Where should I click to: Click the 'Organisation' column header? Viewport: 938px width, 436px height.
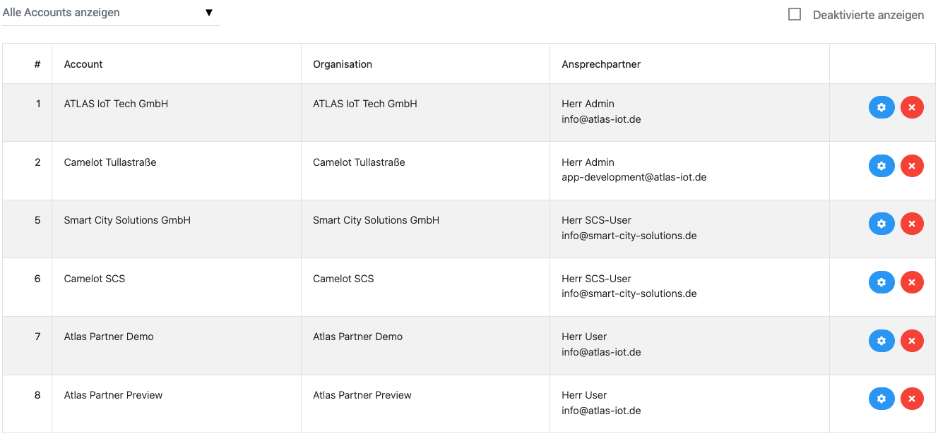(343, 64)
